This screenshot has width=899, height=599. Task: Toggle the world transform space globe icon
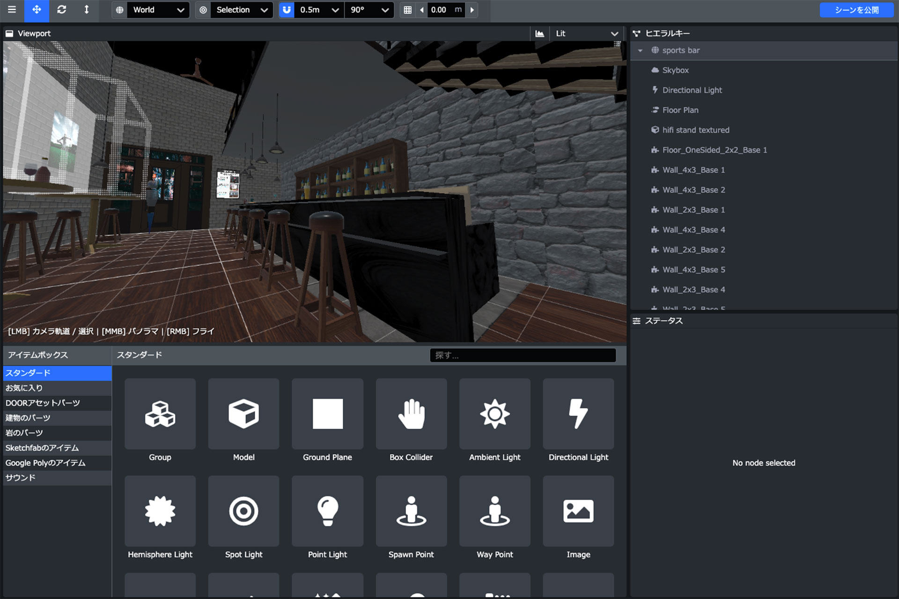120,10
